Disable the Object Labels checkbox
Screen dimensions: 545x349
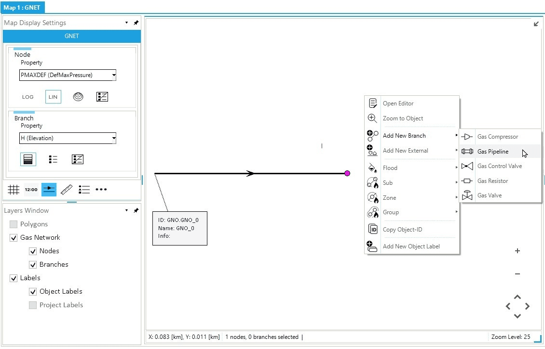click(x=33, y=291)
